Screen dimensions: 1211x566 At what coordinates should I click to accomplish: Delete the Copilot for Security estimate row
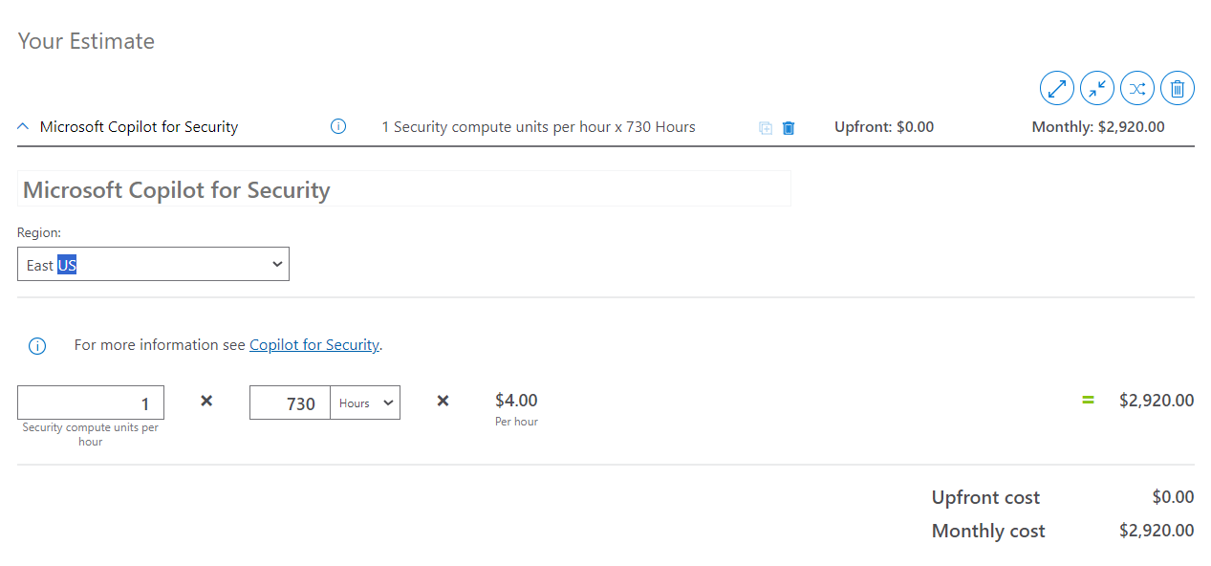click(x=789, y=128)
